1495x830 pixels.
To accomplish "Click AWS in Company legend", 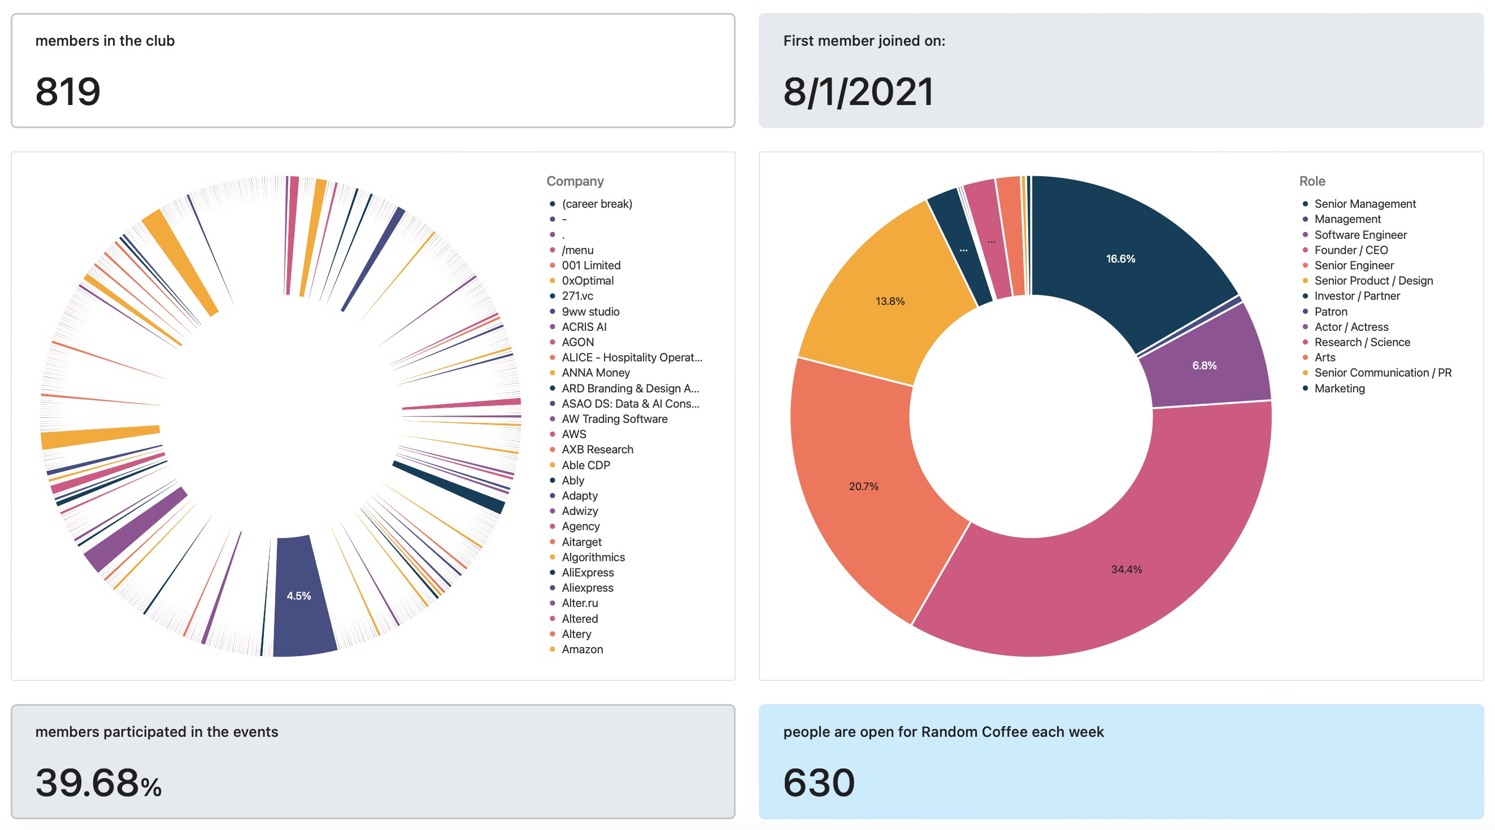I will tap(568, 434).
